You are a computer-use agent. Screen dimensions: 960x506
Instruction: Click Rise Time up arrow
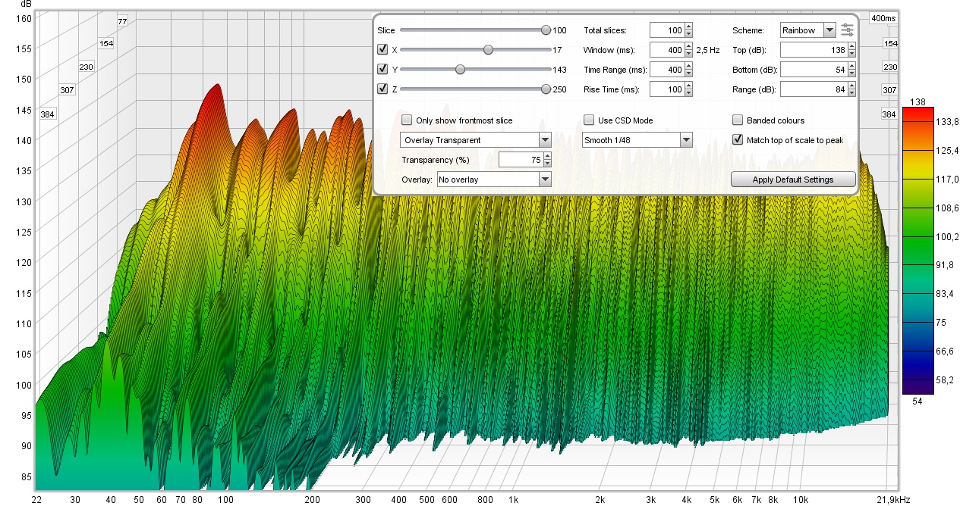688,86
